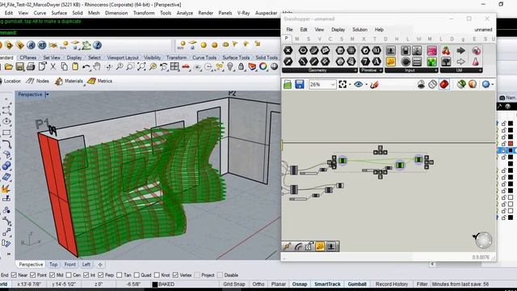Click the Integer parameter '7' hexagon icon
This screenshot has width=517, height=291.
pyautogui.click(x=365, y=61)
